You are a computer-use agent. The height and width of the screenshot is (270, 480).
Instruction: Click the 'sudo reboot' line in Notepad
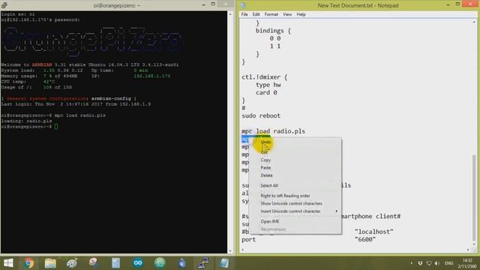click(x=261, y=115)
